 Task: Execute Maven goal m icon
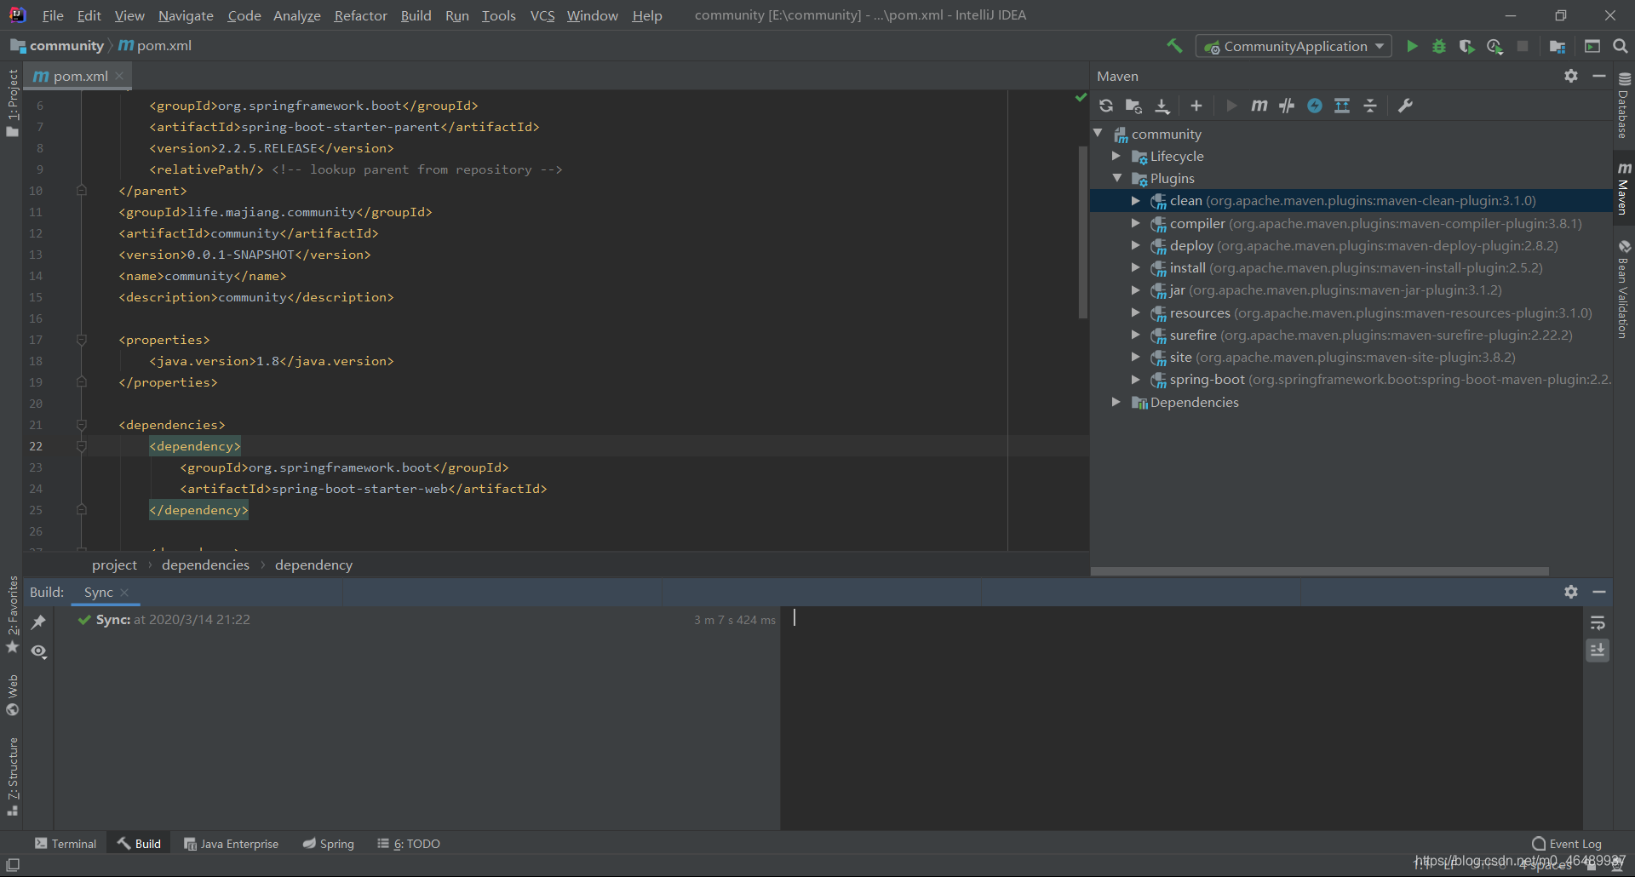coord(1259,106)
